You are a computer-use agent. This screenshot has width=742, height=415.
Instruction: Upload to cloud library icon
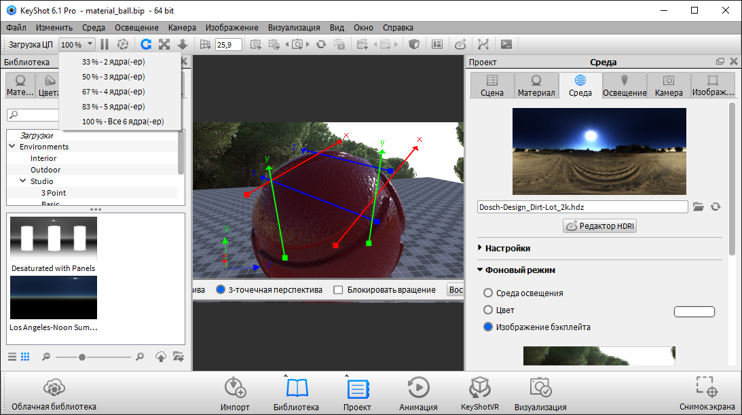(x=161, y=357)
